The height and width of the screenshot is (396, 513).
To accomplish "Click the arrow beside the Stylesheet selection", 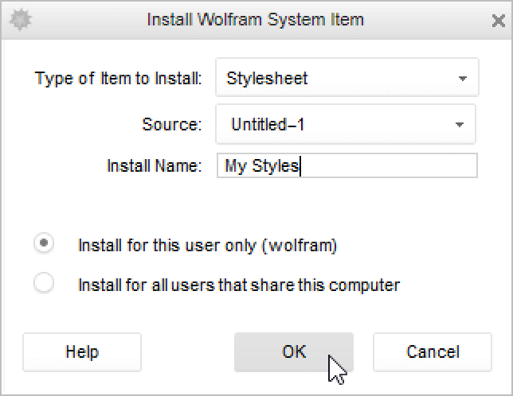I will 462,79.
